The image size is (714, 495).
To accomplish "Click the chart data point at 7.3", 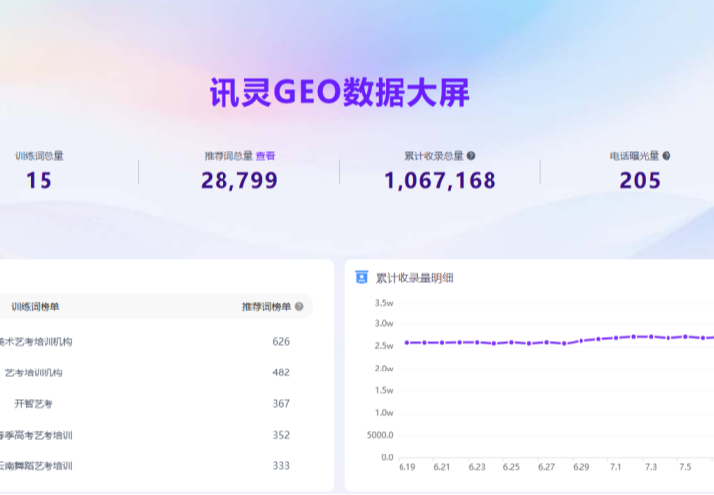I will coord(651,337).
